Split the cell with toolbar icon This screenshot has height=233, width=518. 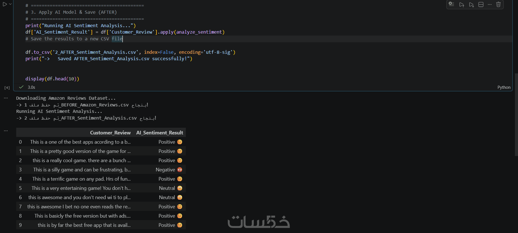click(481, 4)
